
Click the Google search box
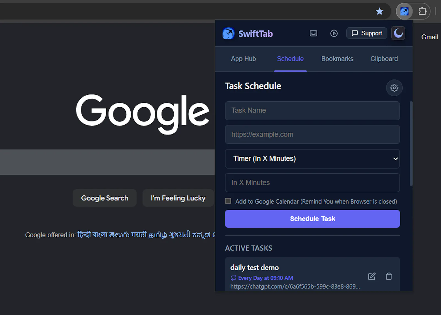(107, 162)
